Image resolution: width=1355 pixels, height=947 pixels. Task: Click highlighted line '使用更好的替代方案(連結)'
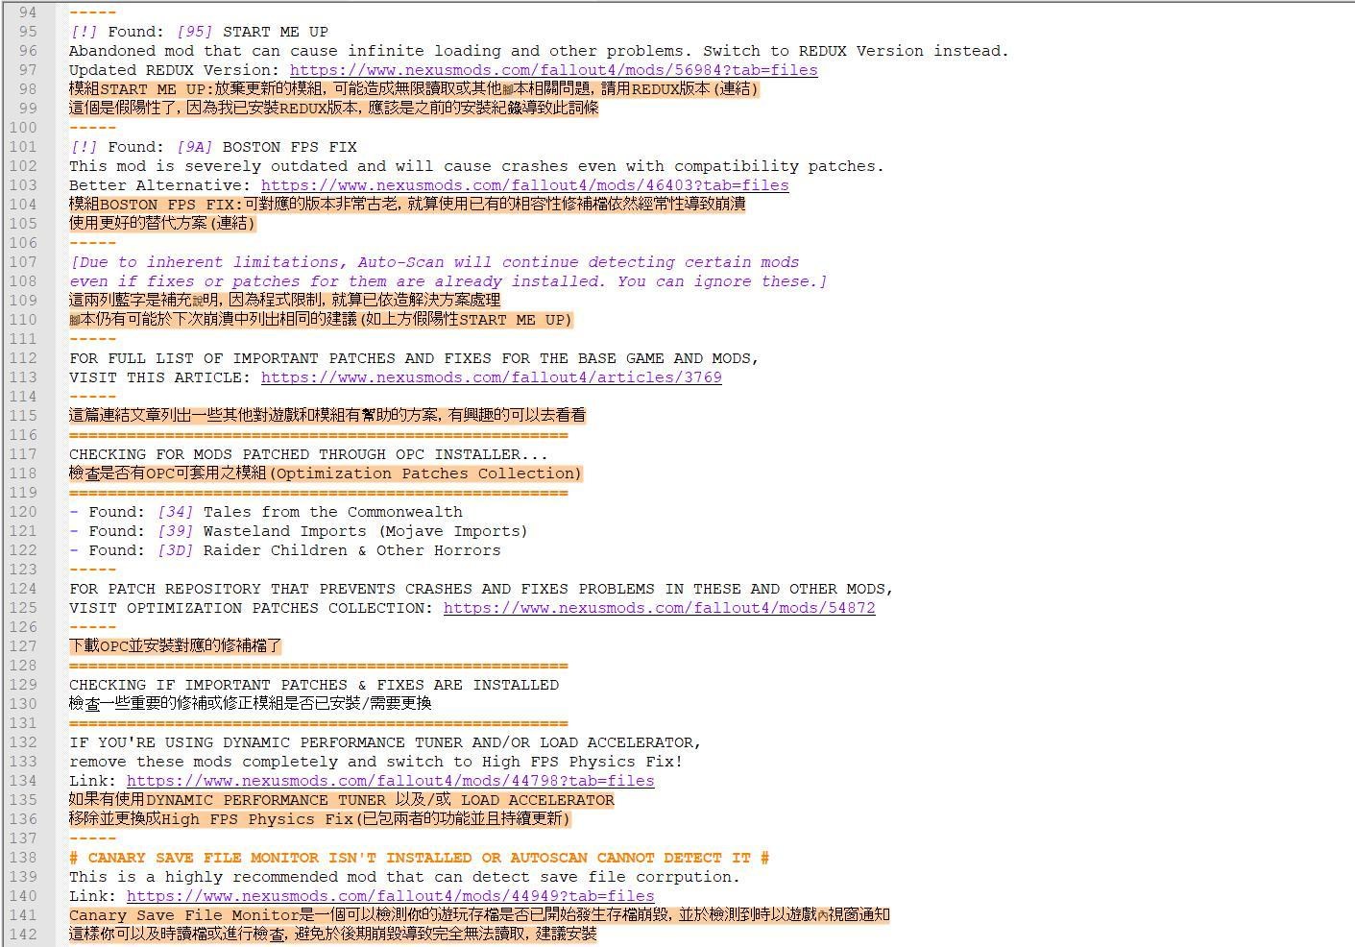pos(162,224)
